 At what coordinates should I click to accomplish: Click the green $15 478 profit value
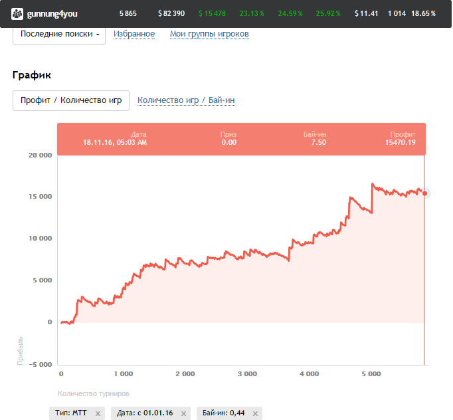[x=212, y=13]
